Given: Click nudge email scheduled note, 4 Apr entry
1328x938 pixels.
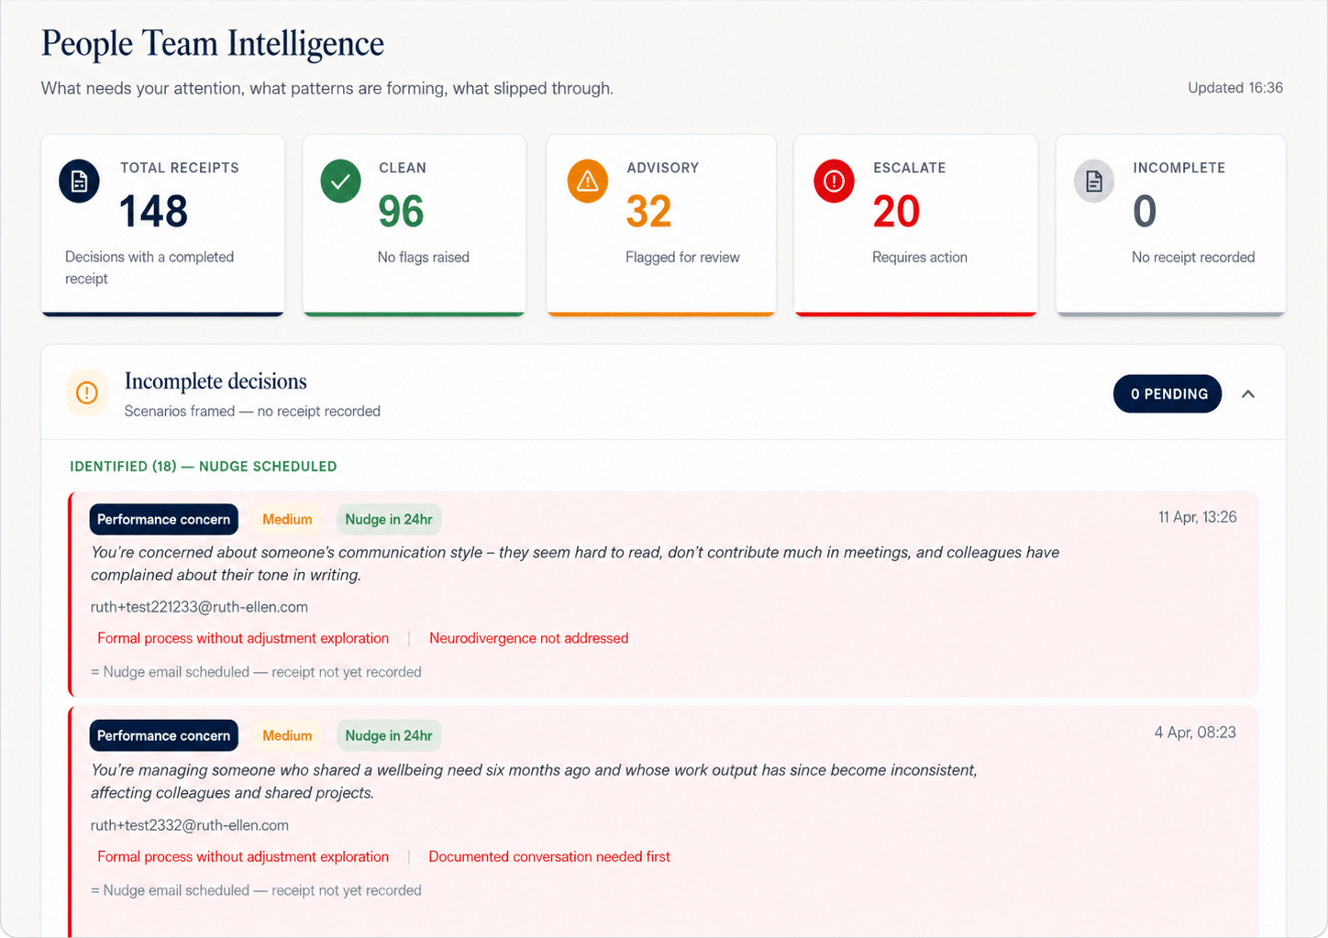Looking at the screenshot, I should pos(256,890).
